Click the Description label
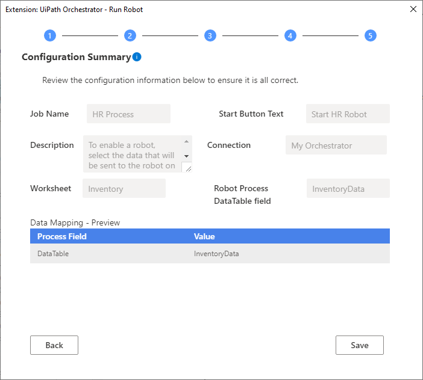Image resolution: width=423 pixels, height=380 pixels. (52, 145)
